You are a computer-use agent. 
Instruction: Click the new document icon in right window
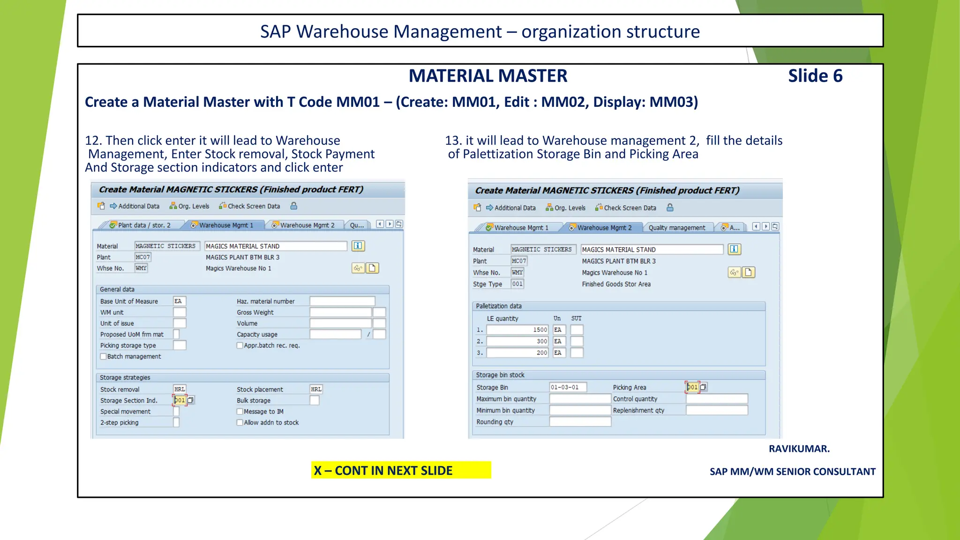pyautogui.click(x=749, y=272)
